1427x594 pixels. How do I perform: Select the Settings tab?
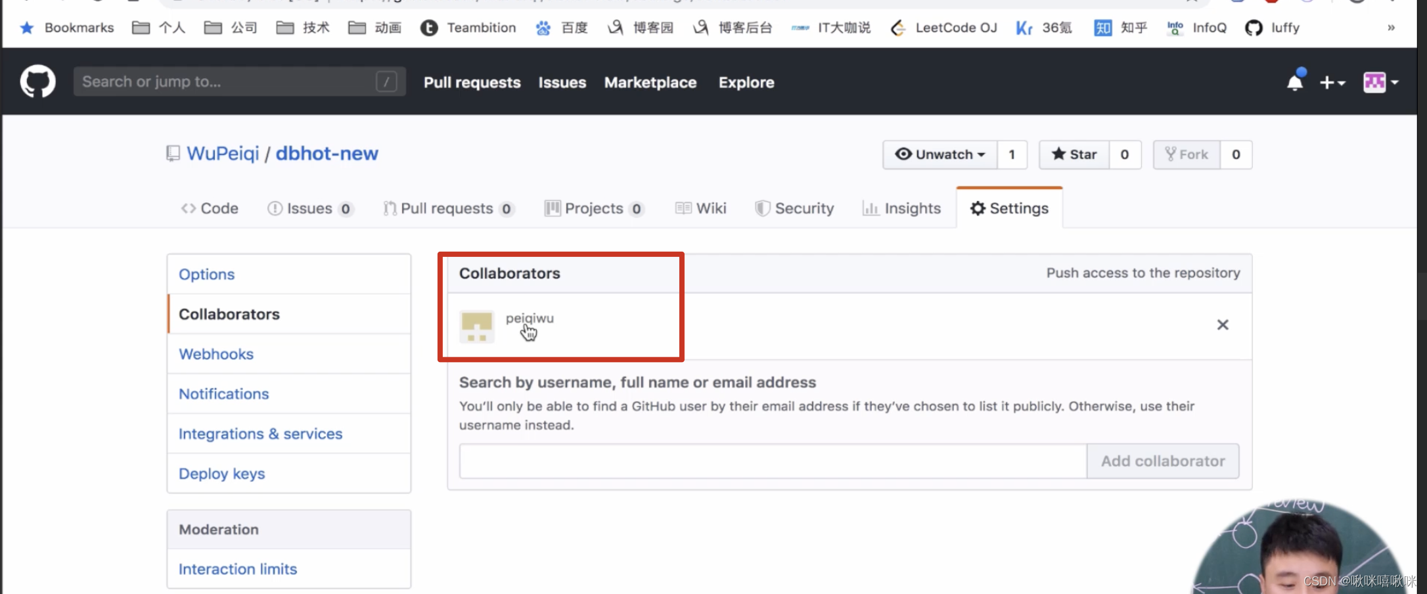1009,208
